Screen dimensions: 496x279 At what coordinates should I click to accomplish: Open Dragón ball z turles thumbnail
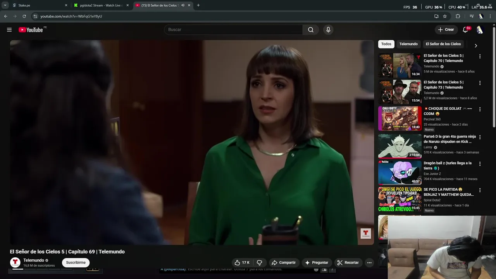[x=400, y=172]
